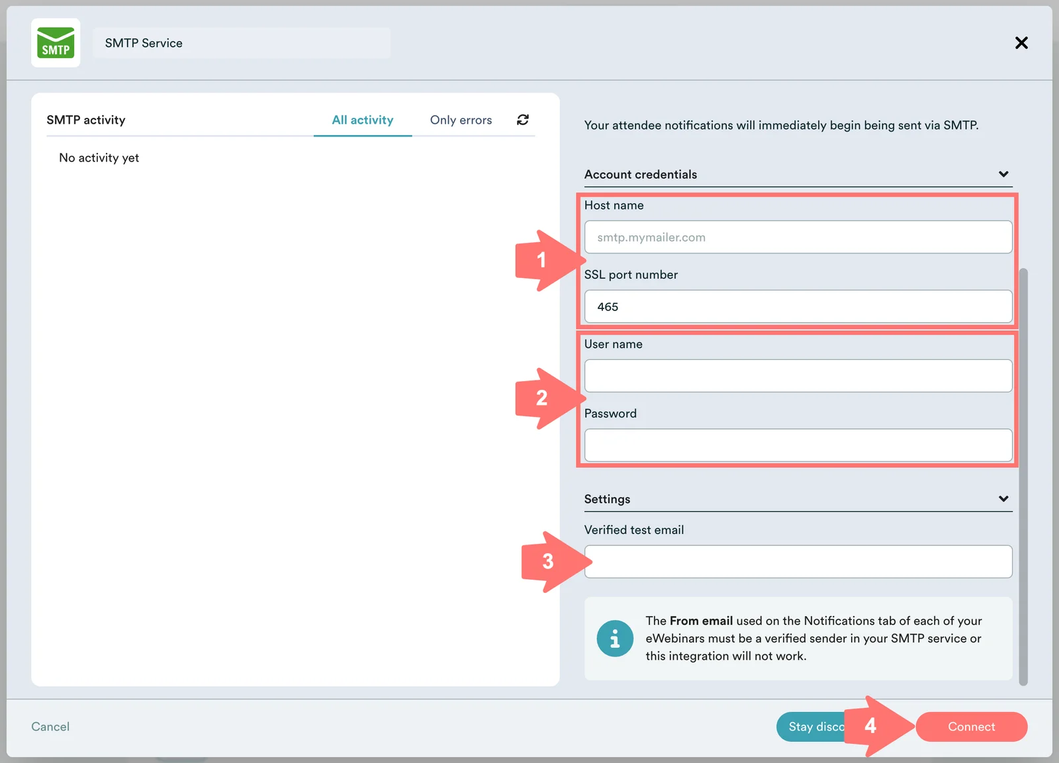Close the SMTP Service dialog
Screen dimensions: 1059x763
pyautogui.click(x=1021, y=43)
